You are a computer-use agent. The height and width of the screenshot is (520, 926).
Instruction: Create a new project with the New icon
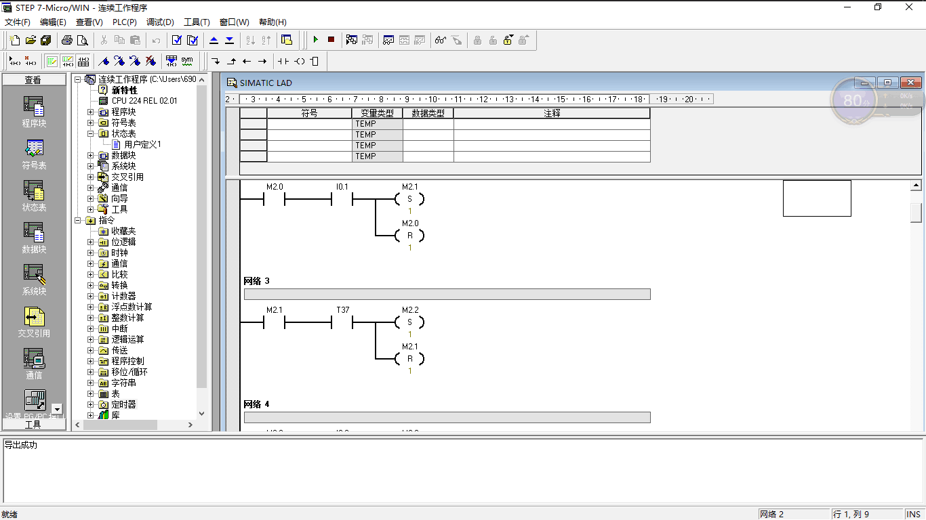[x=15, y=40]
